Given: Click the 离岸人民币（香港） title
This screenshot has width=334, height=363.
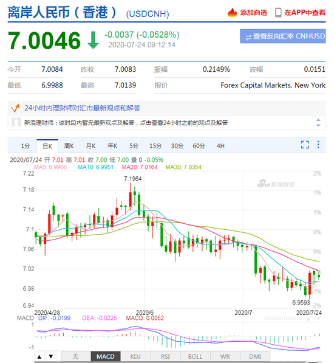Looking at the screenshot, I should (63, 12).
